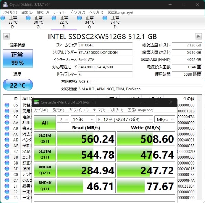
Task: Click the serial number field BTLA815000KX512DGN
Action: coord(105,53)
